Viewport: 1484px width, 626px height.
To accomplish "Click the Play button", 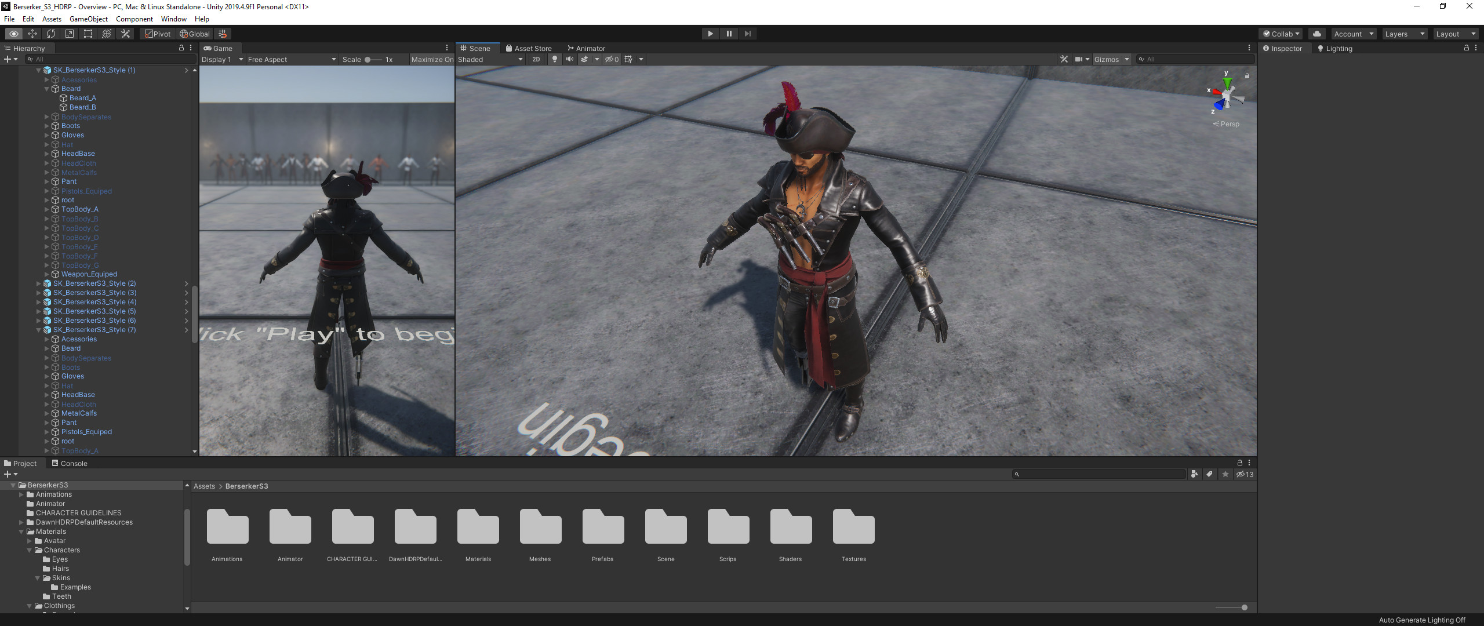I will tap(710, 34).
